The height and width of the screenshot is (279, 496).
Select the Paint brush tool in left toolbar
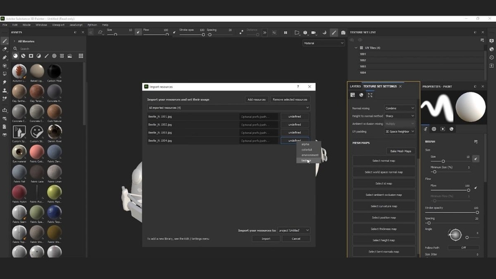4,41
